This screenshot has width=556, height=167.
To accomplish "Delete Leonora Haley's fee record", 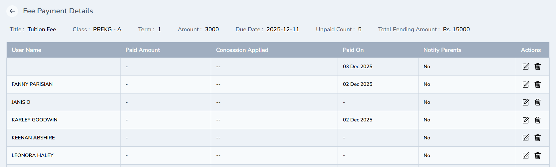I will pyautogui.click(x=538, y=156).
